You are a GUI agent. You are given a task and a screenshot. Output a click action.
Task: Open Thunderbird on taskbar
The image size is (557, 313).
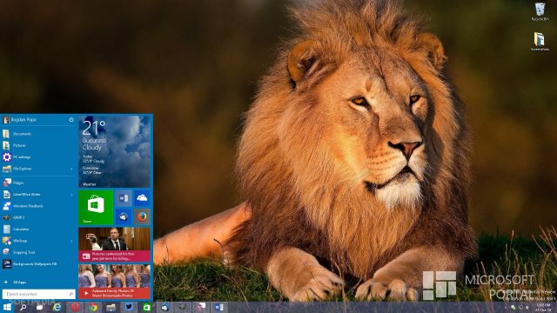pos(164,307)
